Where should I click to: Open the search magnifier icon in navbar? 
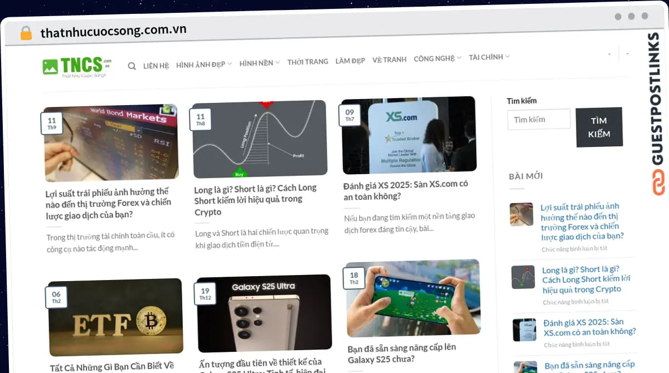point(132,66)
